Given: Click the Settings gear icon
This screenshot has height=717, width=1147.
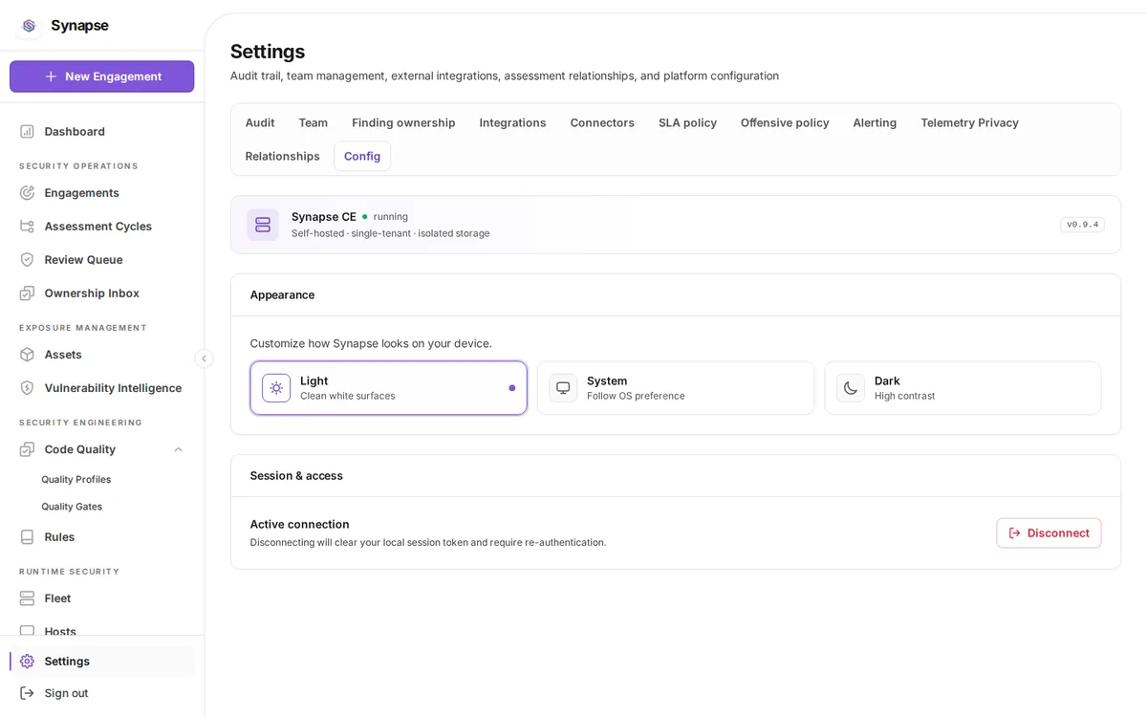Looking at the screenshot, I should point(27,661).
